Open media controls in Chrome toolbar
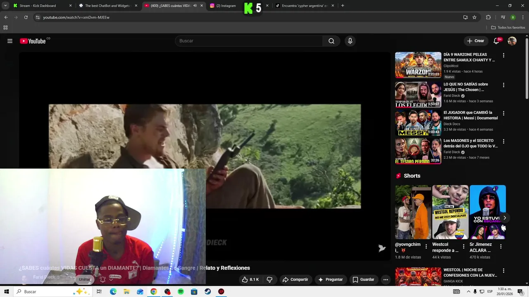 pyautogui.click(x=503, y=17)
